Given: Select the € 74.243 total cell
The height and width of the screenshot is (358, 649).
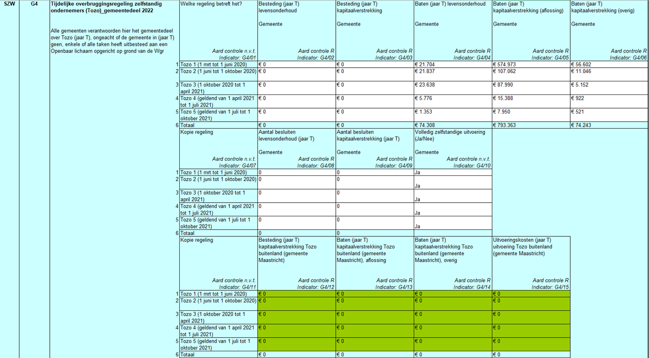Looking at the screenshot, I should pyautogui.click(x=609, y=125).
